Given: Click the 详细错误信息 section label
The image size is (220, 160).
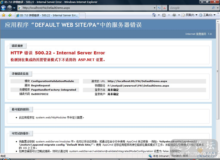Looking at the screenshot, I should pyautogui.click(x=20, y=74).
